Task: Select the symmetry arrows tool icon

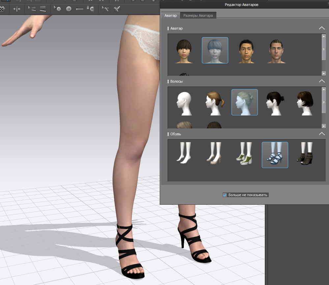Action: pyautogui.click(x=16, y=9)
